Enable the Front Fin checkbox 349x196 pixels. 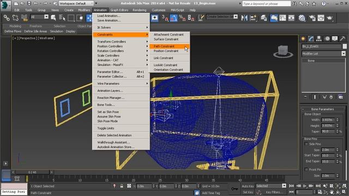(x=306, y=169)
